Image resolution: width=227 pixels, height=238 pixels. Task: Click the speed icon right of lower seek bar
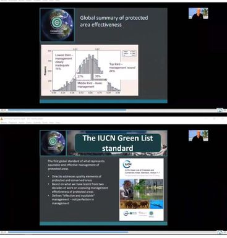pyautogui.click(x=220, y=232)
